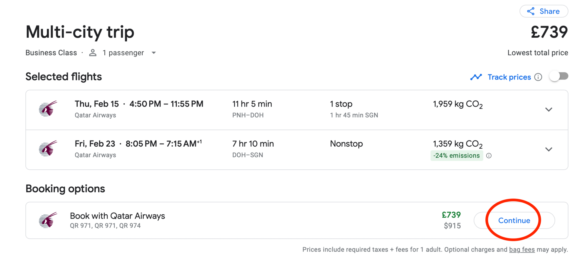The image size is (588, 265).
Task: Click the Track prices text link
Action: (509, 77)
